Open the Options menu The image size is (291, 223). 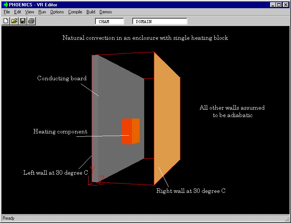pos(57,12)
